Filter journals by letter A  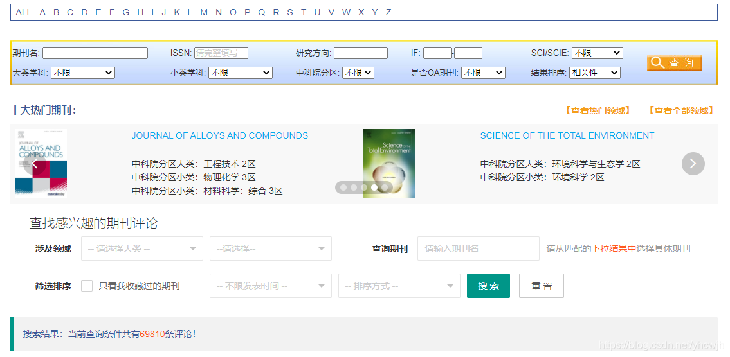point(42,13)
